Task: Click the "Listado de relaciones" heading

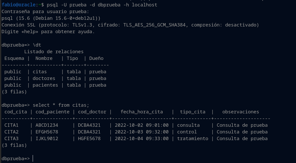Action: [x=54, y=52]
